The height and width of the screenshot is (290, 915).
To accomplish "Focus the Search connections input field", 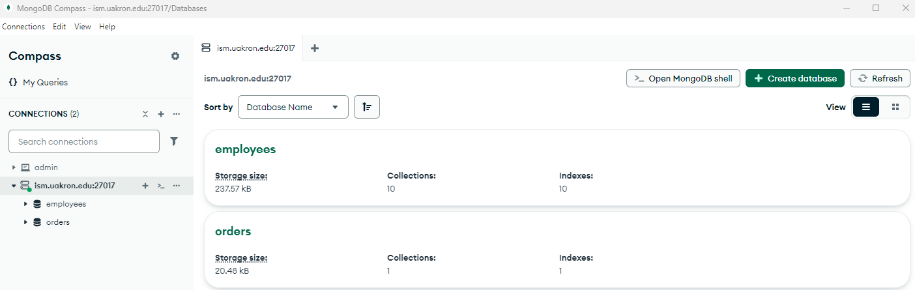I will pos(84,141).
